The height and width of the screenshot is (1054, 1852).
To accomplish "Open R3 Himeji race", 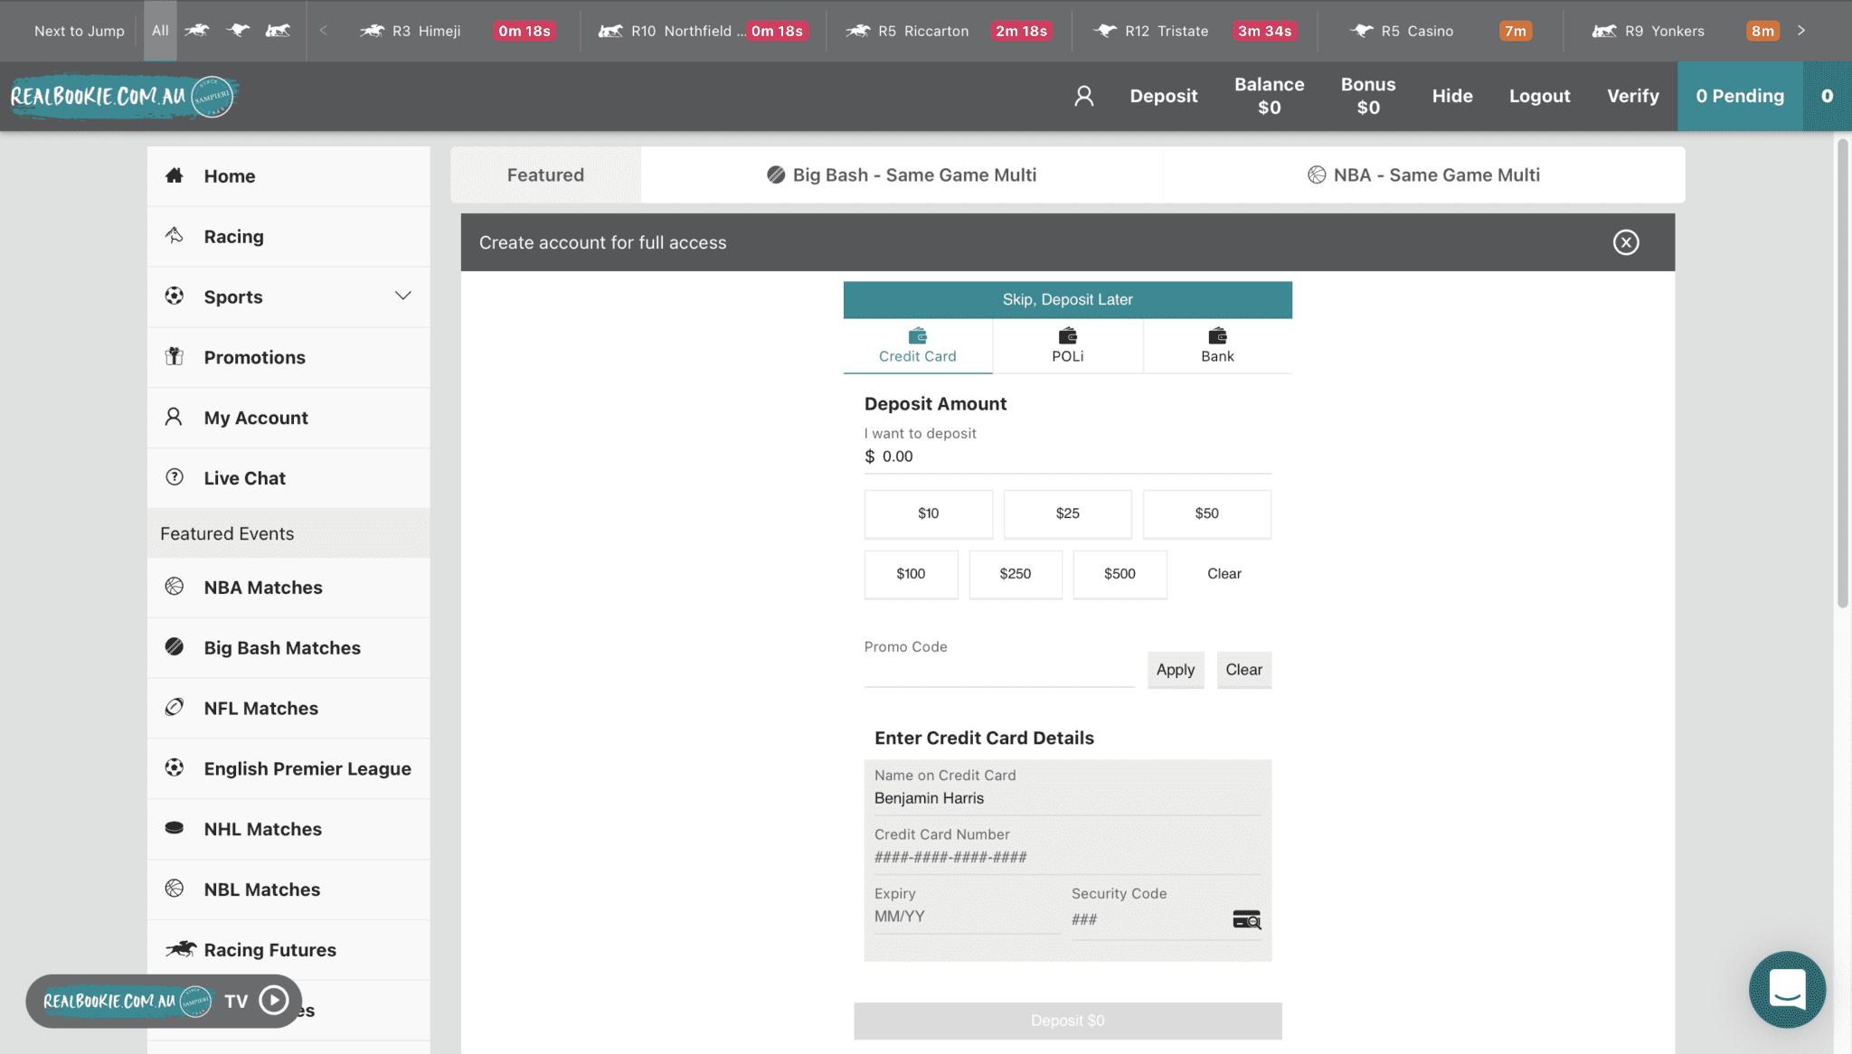I will [x=457, y=31].
